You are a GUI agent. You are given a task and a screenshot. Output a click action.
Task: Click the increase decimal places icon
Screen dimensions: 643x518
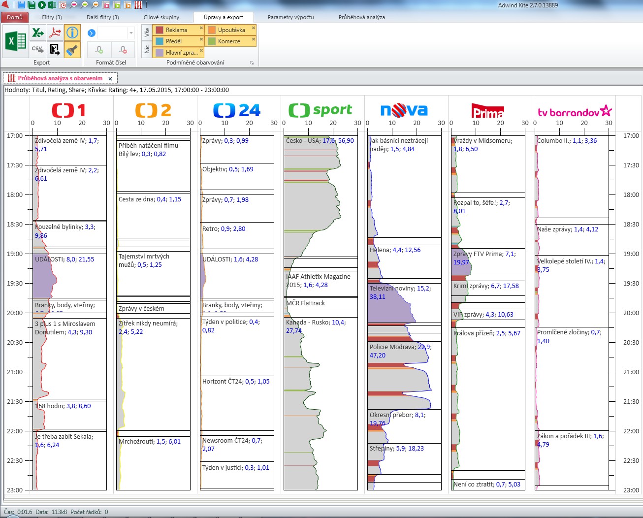(99, 50)
